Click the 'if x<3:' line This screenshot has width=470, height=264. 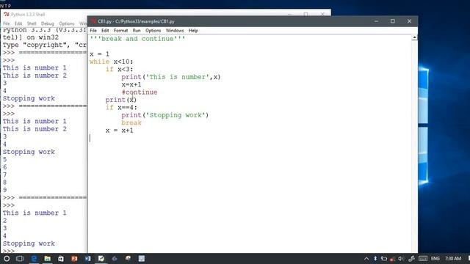click(119, 70)
